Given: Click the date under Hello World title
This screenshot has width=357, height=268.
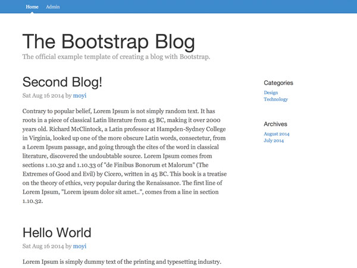Looking at the screenshot, I should coord(43,246).
